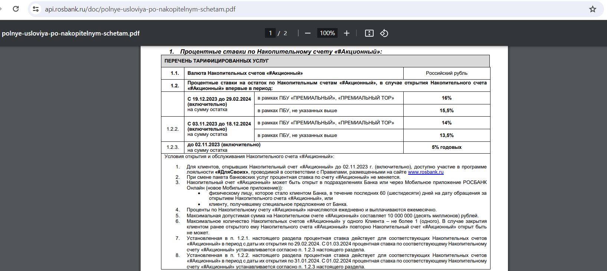Viewport: 607px width, 271px height.
Task: Click the fit to page icon
Action: point(369,33)
